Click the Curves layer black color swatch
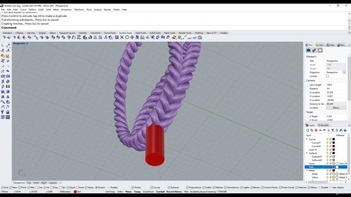Image resolution: width=351 pixels, height=197 pixels. [333, 139]
